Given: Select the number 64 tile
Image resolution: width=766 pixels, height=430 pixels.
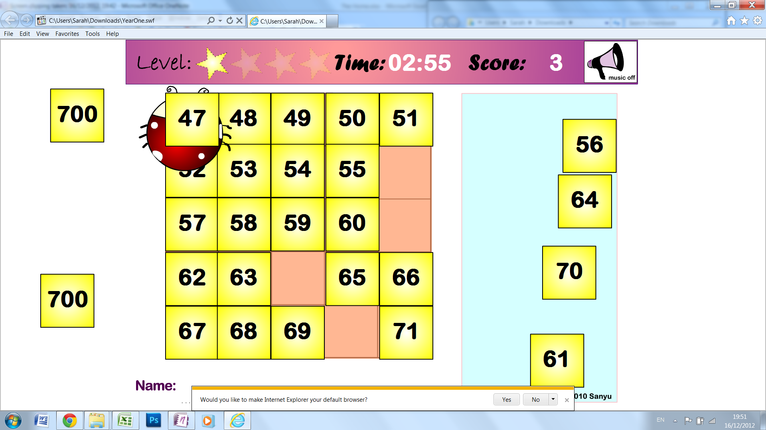Looking at the screenshot, I should [584, 201].
